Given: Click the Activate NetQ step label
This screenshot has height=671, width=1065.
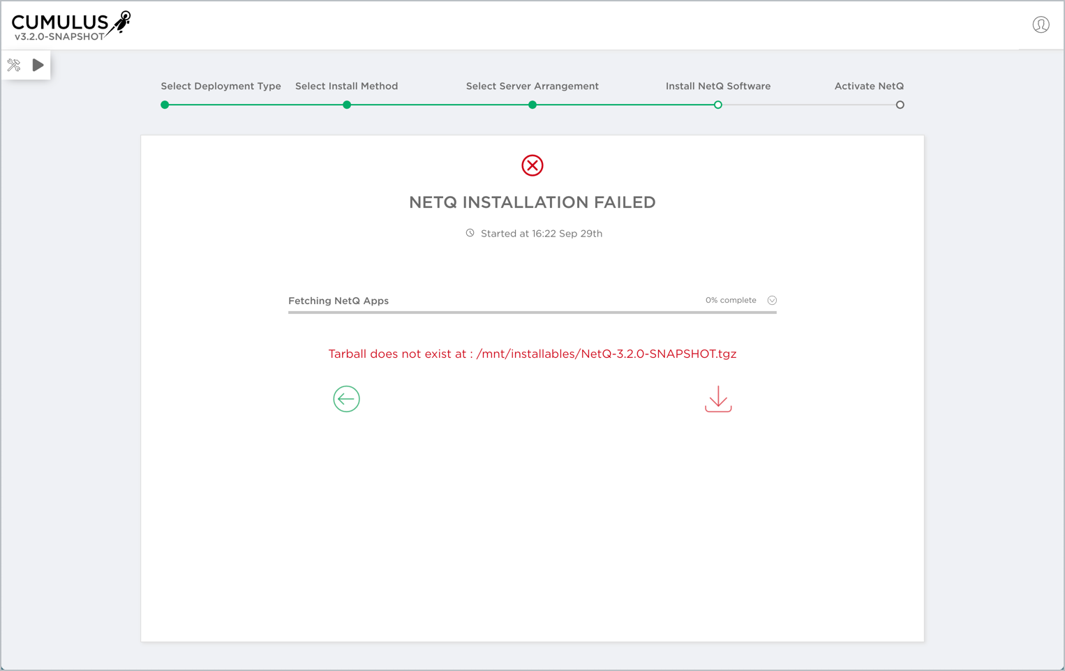Looking at the screenshot, I should coord(869,86).
